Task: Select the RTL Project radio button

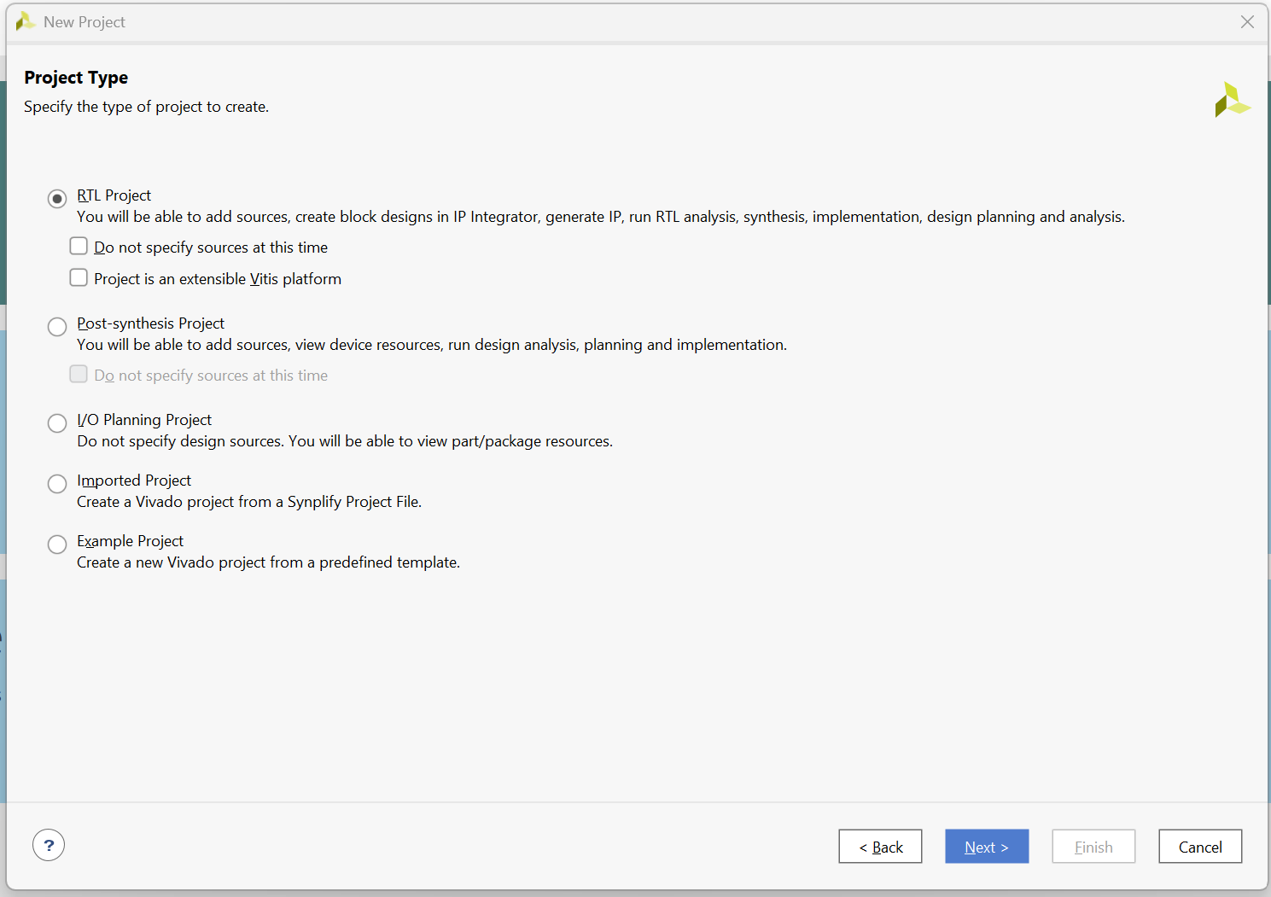Action: tap(57, 199)
